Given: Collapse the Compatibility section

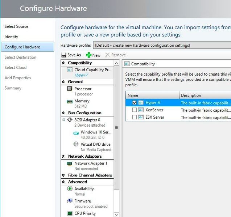Looking at the screenshot, I should click(63, 63).
